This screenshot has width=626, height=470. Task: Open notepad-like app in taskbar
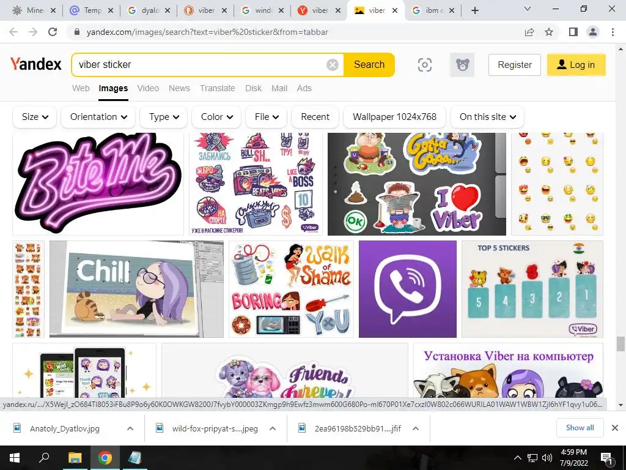[x=134, y=458]
